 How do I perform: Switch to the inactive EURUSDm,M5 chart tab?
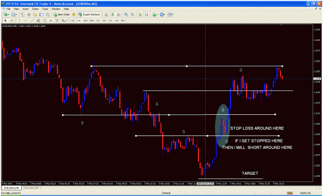coord(31,188)
